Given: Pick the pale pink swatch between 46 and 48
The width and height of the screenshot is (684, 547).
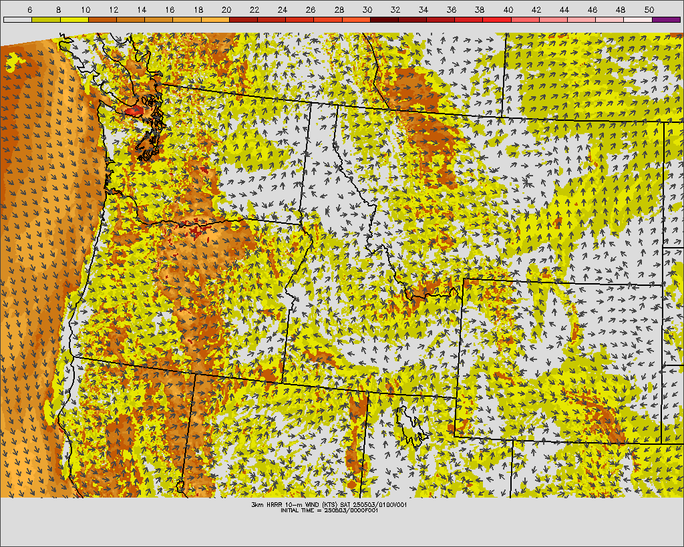Looking at the screenshot, I should [610, 19].
